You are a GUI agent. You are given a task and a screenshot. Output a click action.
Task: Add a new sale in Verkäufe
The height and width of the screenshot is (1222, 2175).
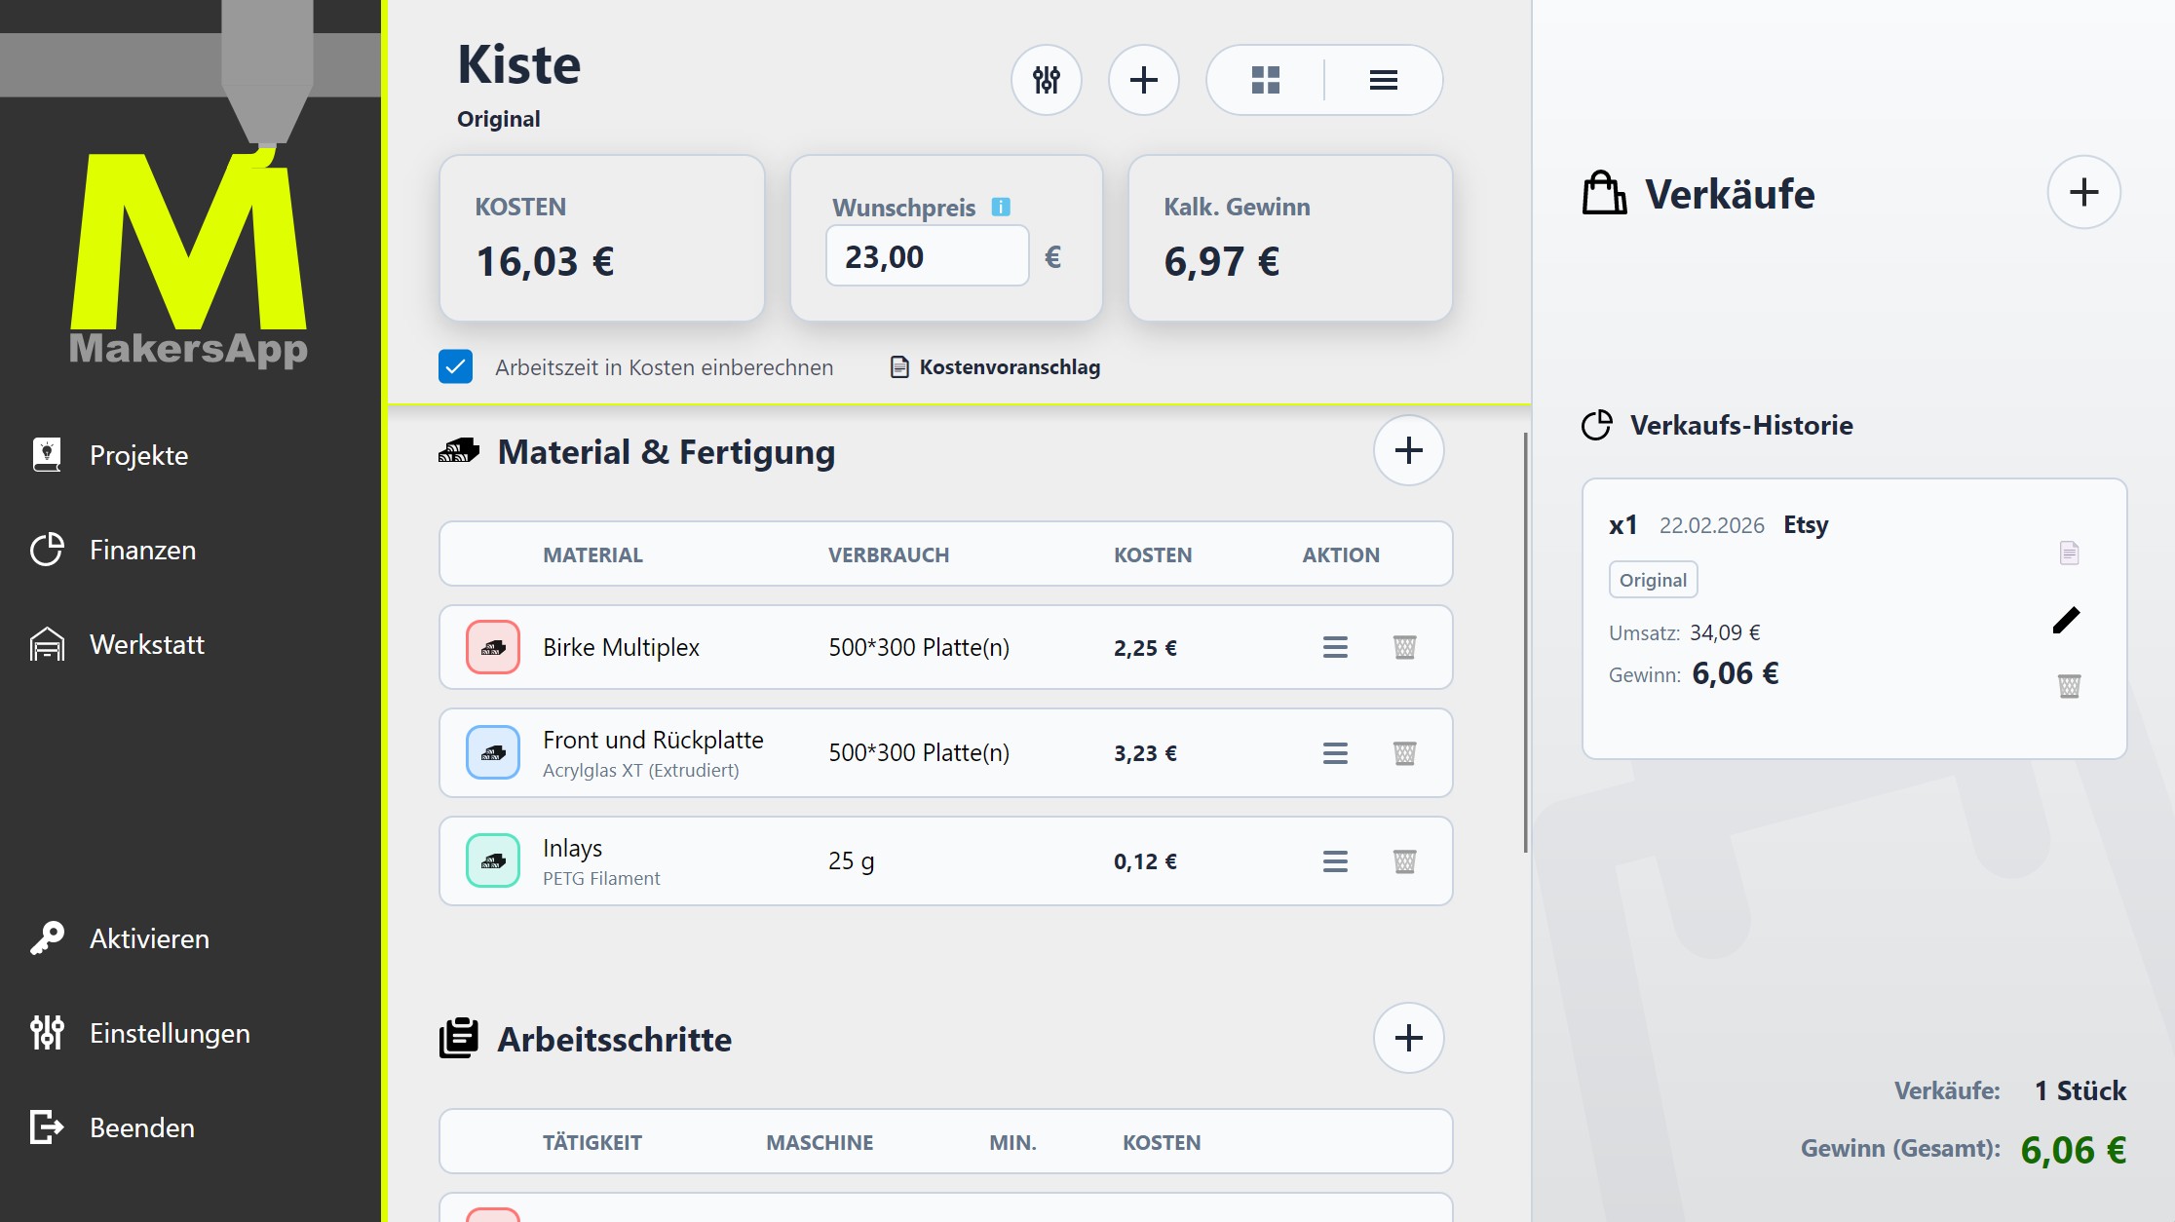coord(2084,192)
